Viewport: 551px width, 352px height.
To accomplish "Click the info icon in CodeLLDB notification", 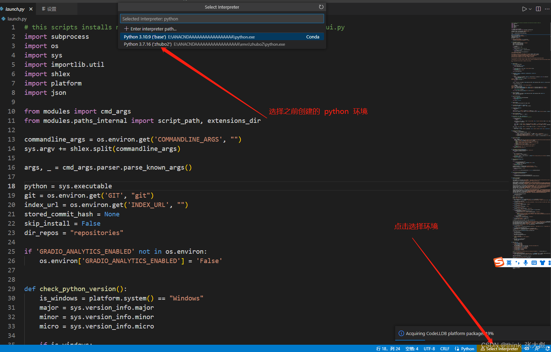I will [401, 333].
